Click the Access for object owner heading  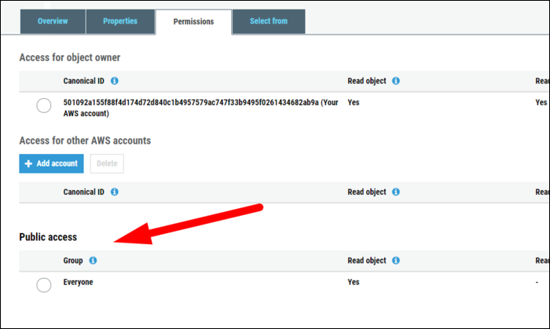[70, 57]
